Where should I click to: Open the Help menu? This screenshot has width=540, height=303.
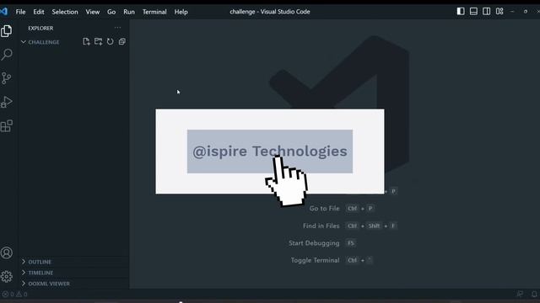[x=181, y=12]
